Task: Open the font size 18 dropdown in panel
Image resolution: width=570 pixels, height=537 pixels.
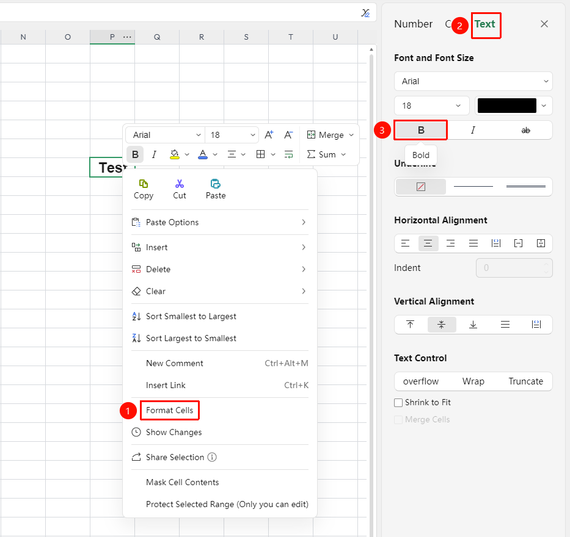Action: coord(431,106)
